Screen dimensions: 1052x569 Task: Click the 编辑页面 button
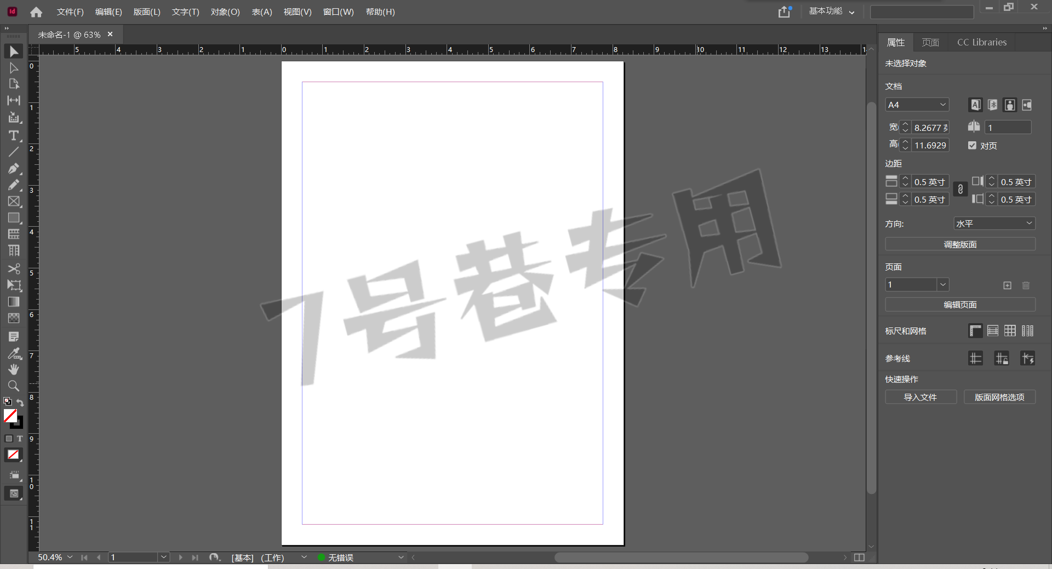pos(960,304)
